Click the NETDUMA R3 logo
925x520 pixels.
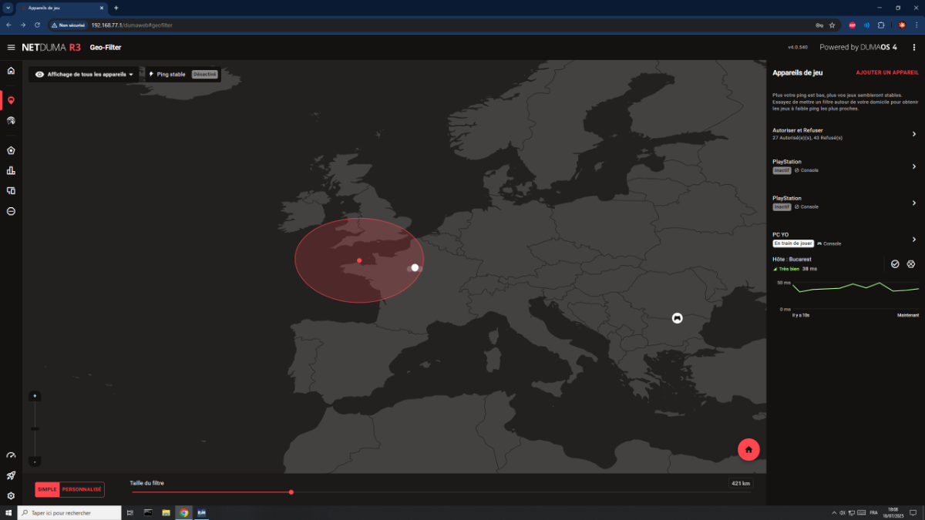pos(51,47)
